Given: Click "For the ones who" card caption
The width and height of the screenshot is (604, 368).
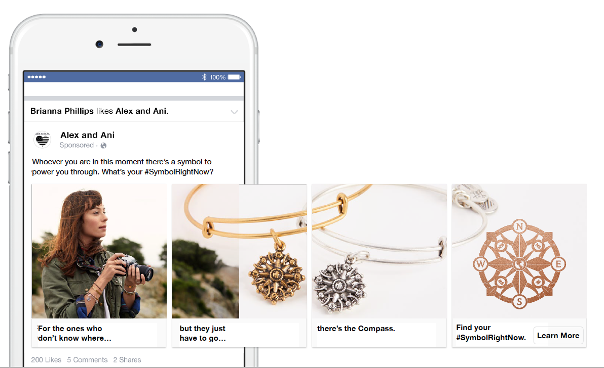Looking at the screenshot, I should pyautogui.click(x=70, y=329).
